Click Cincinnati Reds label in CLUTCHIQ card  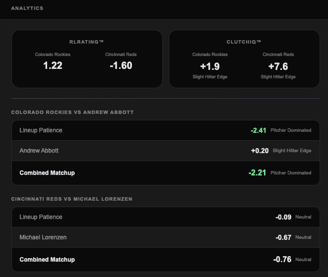tap(278, 55)
